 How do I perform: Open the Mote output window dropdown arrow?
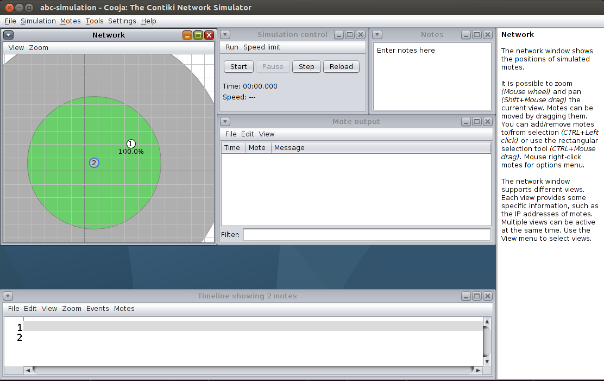coord(225,122)
